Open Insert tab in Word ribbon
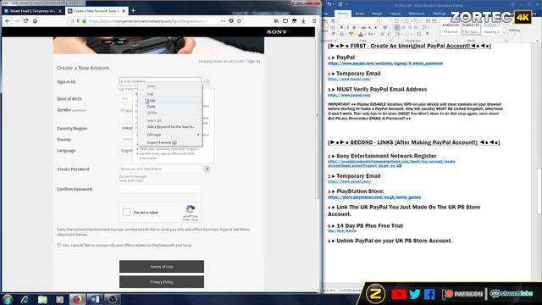This screenshot has height=305, width=542. pos(359,14)
